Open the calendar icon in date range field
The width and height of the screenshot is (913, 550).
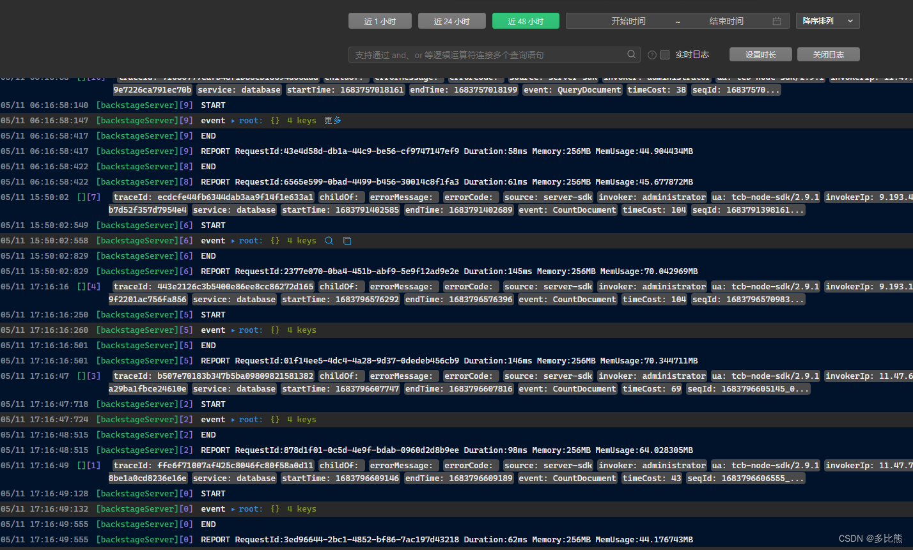pyautogui.click(x=777, y=21)
